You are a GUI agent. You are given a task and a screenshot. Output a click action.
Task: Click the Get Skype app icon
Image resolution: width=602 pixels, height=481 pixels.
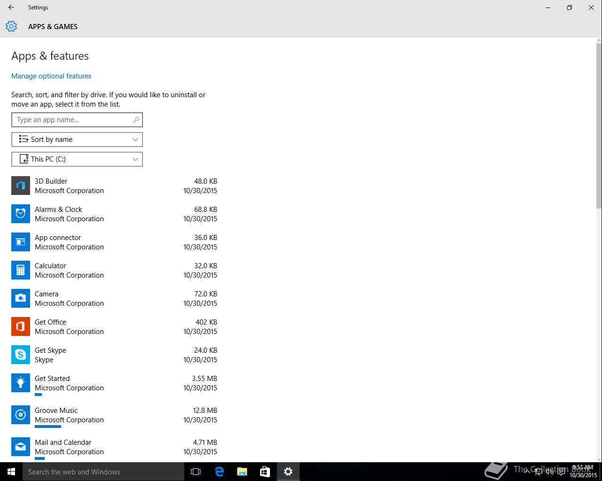point(21,355)
